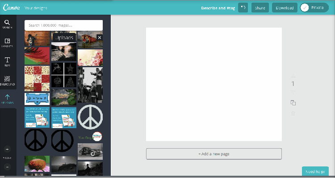The width and height of the screenshot is (335, 178).
Task: Select the tiger in water thumbnail
Action: (90, 40)
